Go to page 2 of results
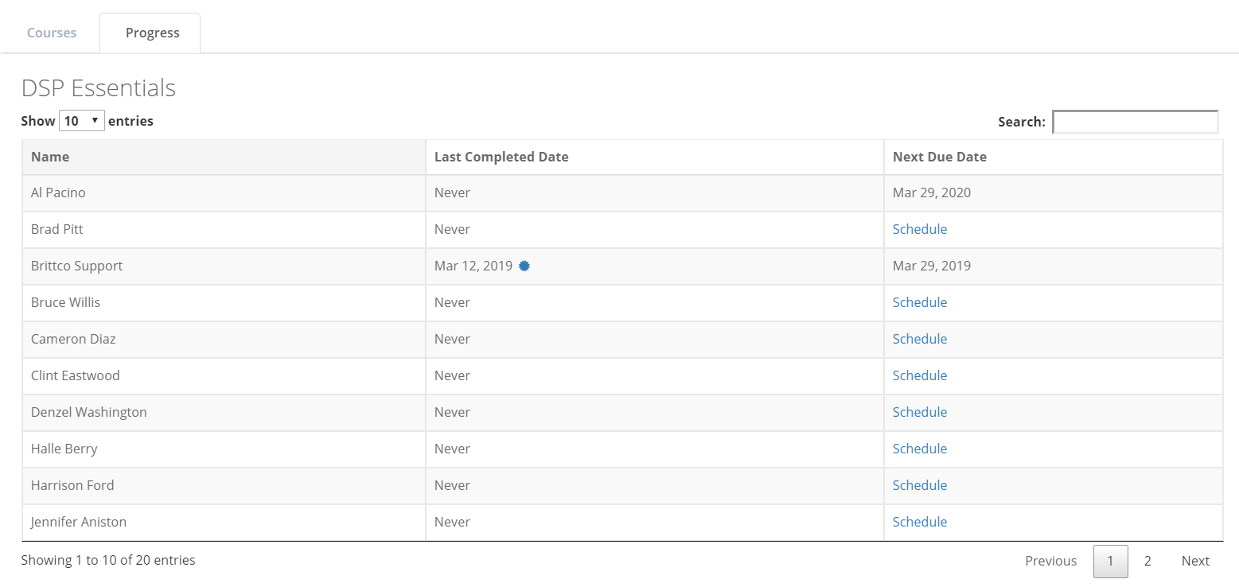 click(x=1147, y=561)
